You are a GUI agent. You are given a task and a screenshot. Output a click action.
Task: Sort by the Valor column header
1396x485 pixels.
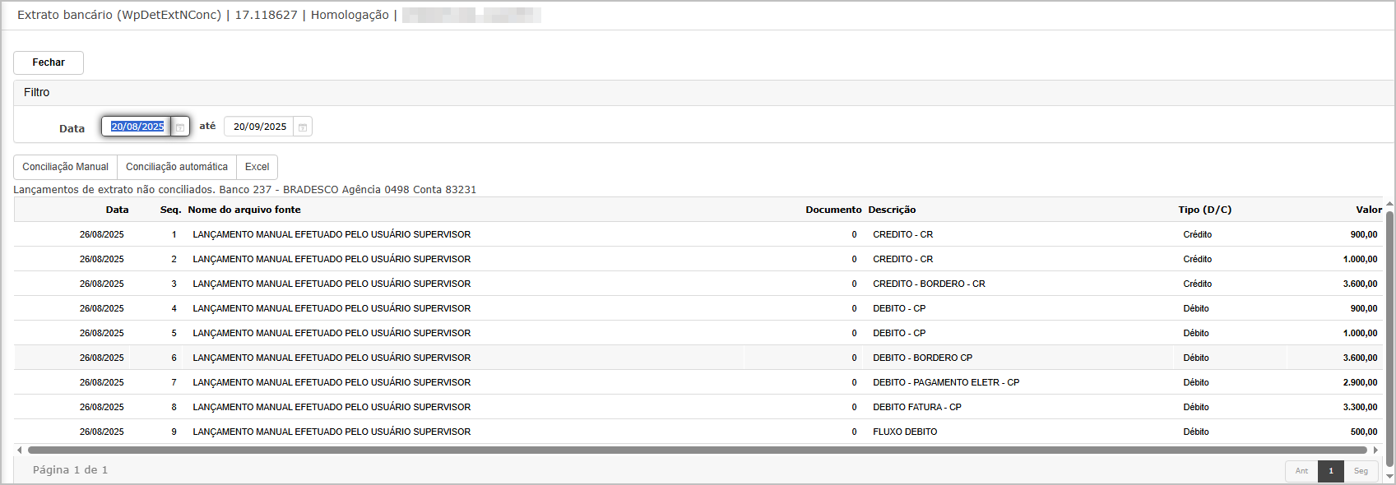tap(1368, 210)
